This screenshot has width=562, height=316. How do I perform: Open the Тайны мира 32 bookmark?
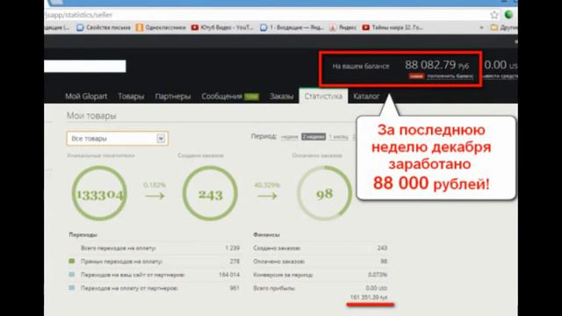point(393,27)
